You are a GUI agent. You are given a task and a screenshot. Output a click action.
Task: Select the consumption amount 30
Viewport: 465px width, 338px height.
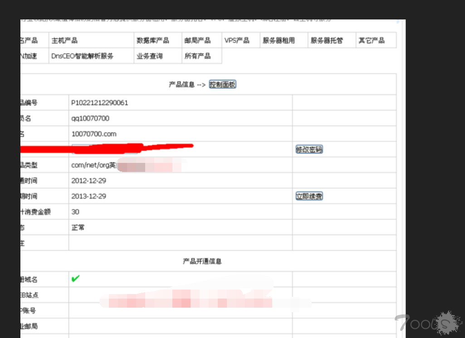click(x=75, y=212)
